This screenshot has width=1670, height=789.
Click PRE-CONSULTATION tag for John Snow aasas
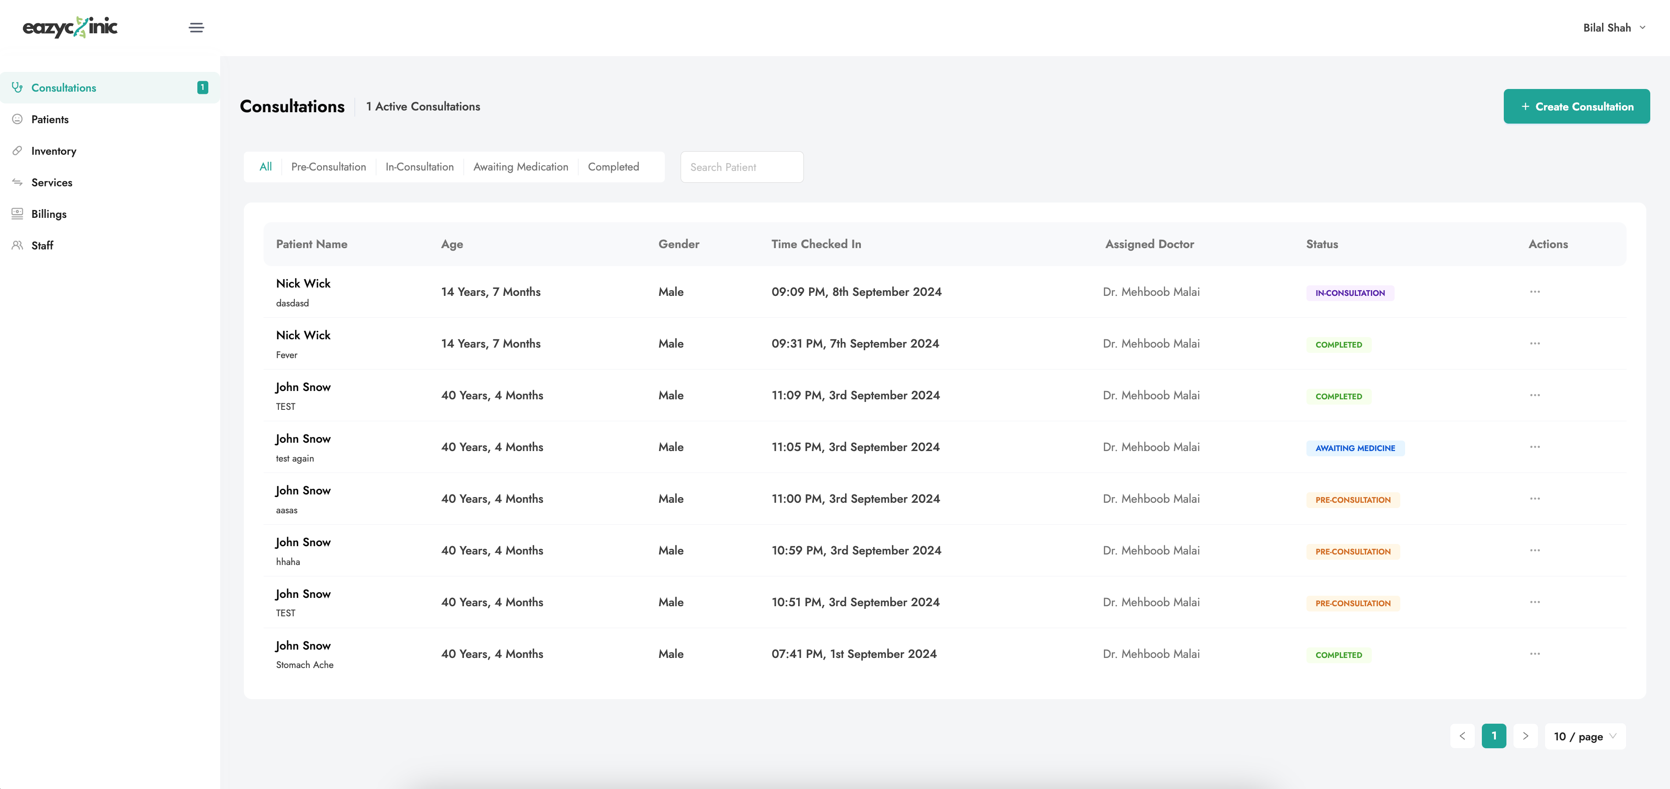pyautogui.click(x=1353, y=500)
